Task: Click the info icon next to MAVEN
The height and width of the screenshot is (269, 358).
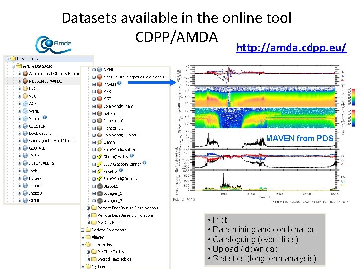Action: point(119,83)
